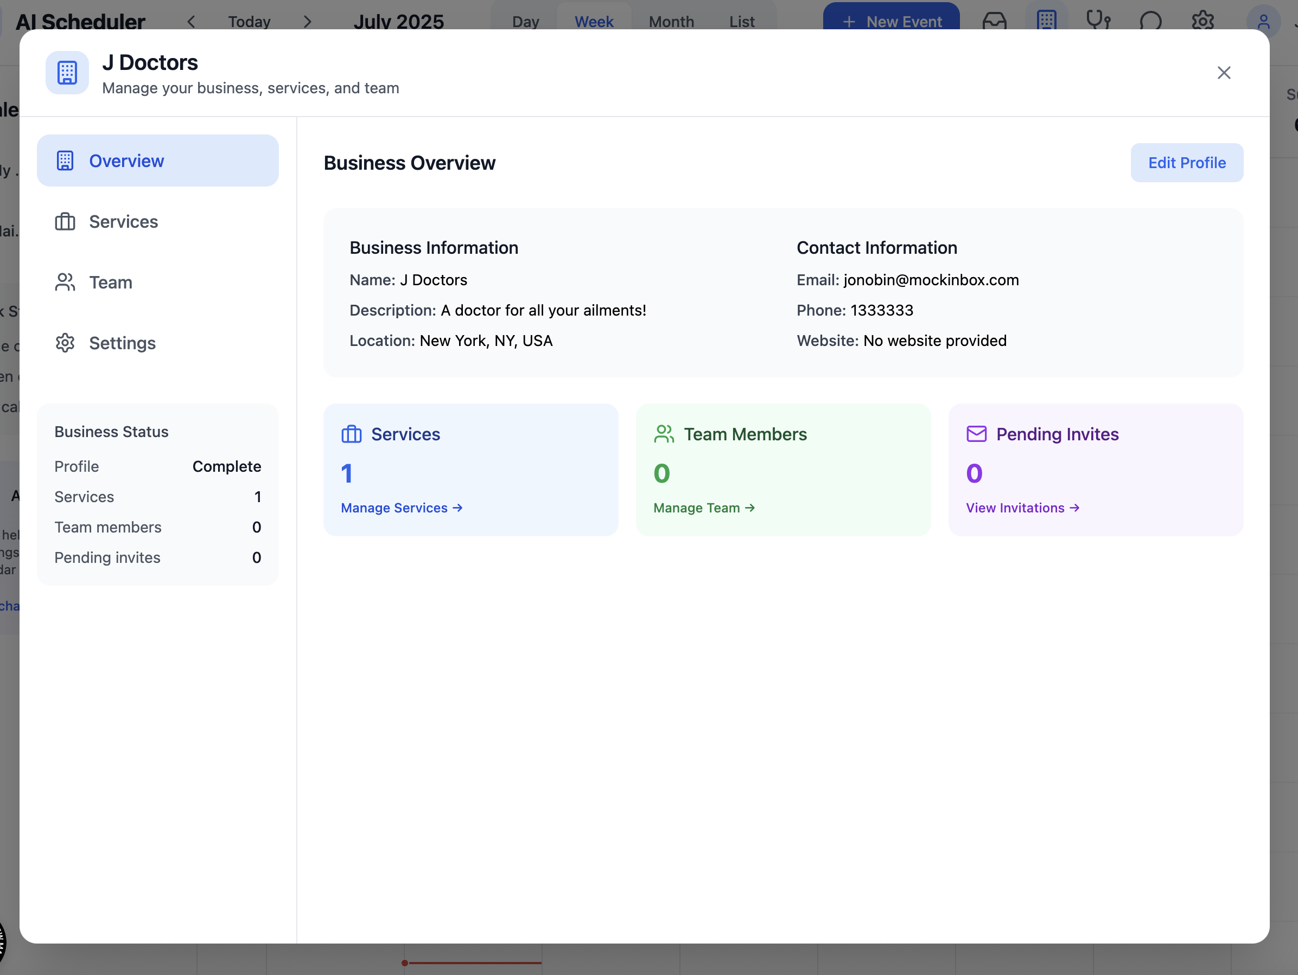
Task: Click the user profile avatar icon
Action: 1263,22
